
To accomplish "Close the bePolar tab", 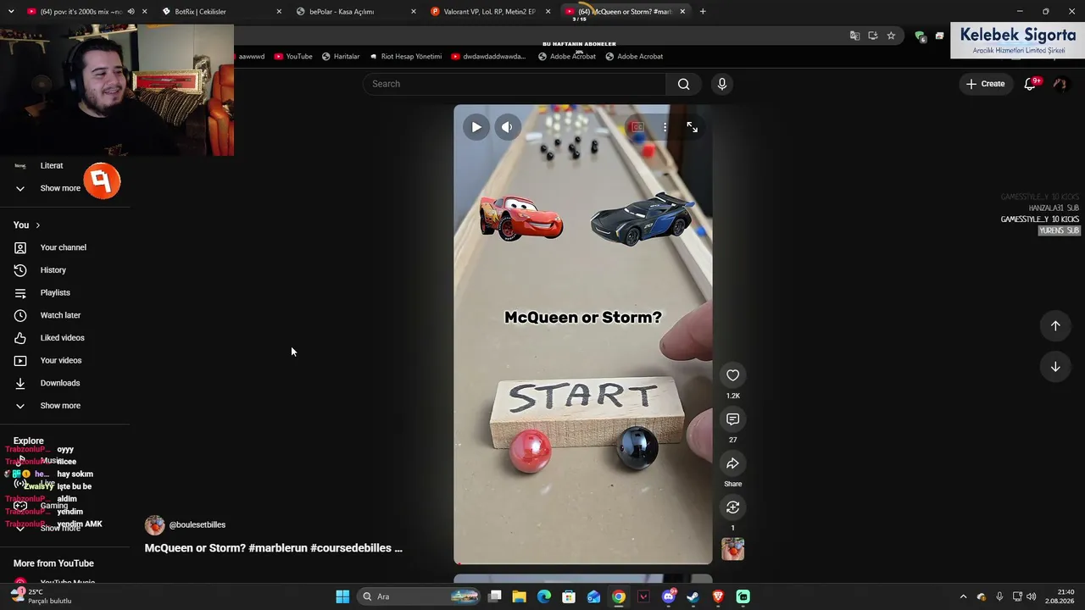I will [x=414, y=12].
